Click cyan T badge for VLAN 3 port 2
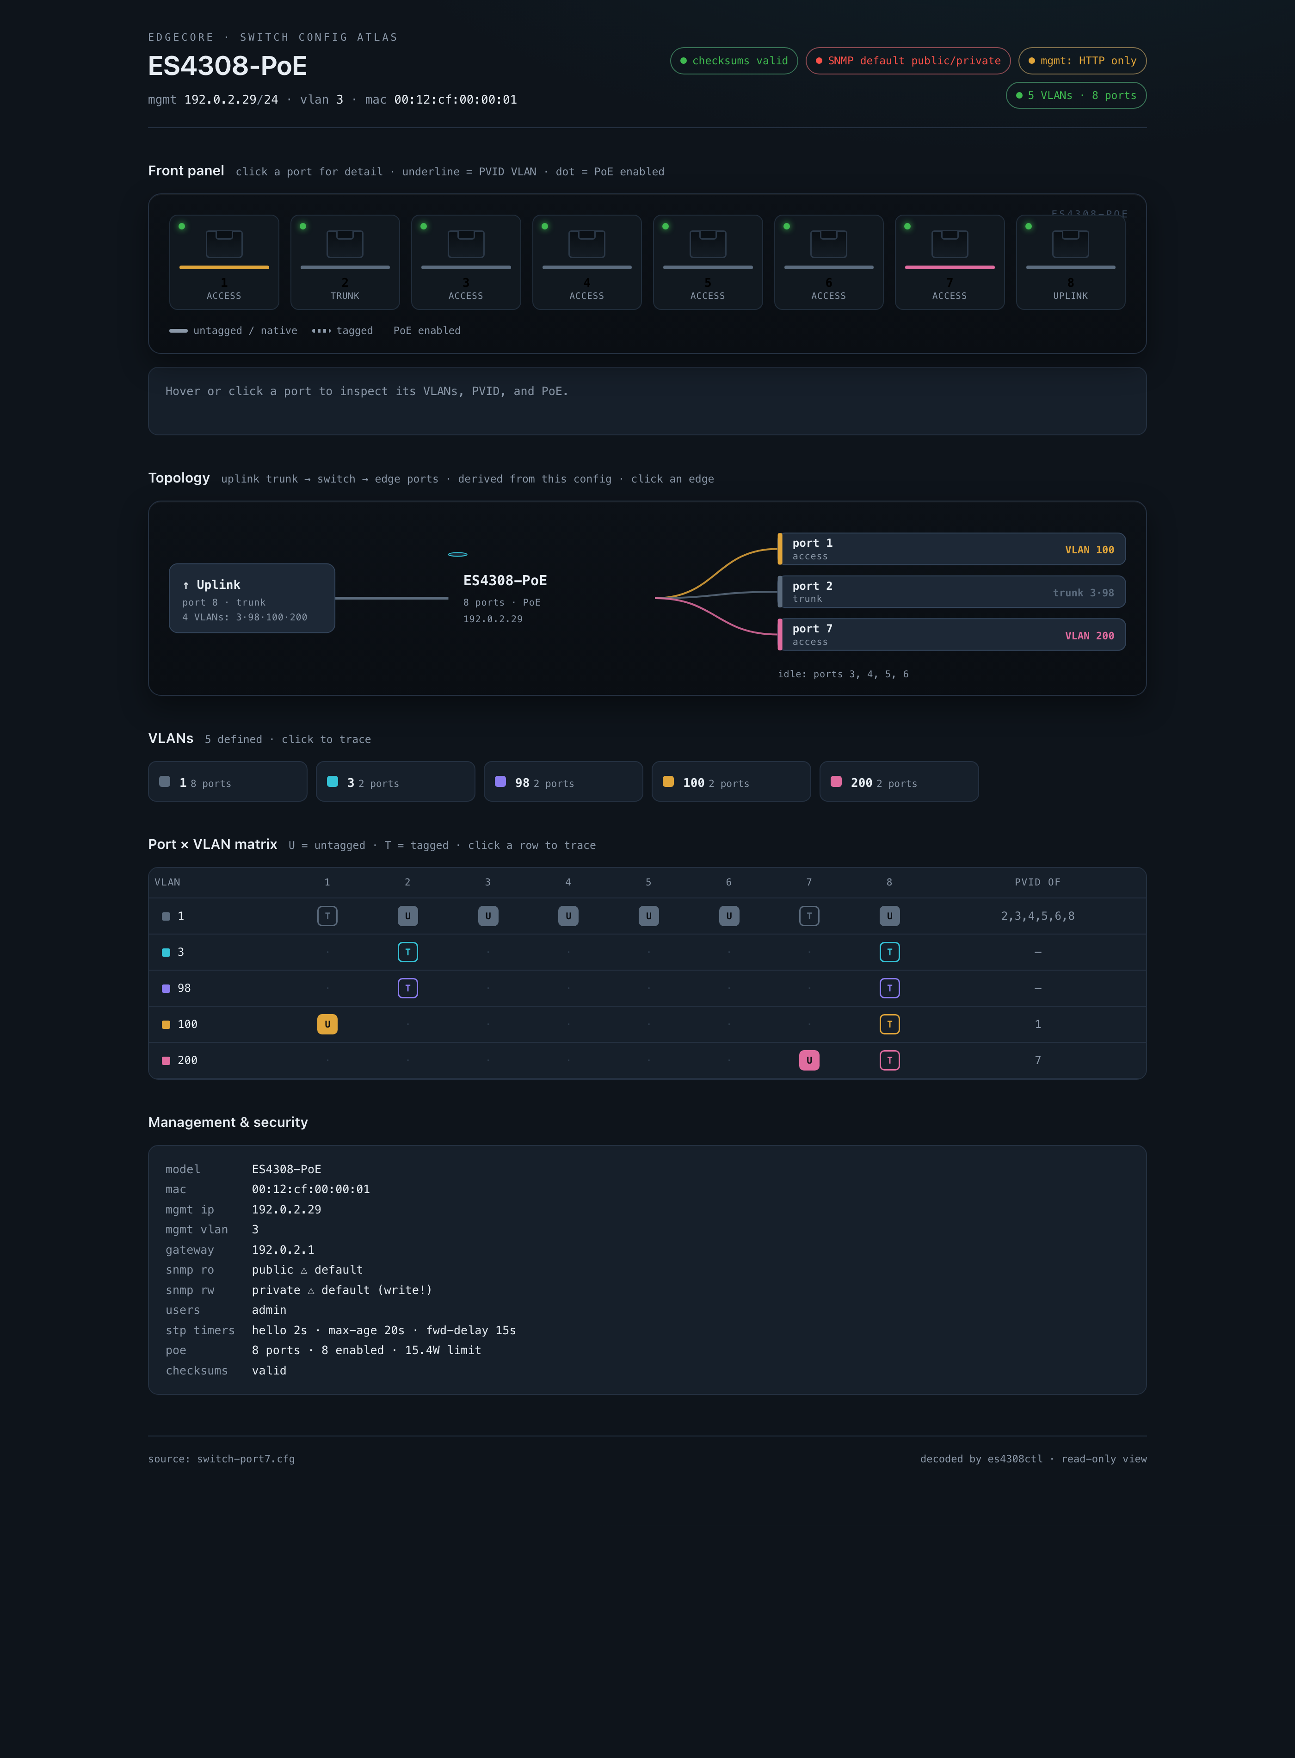The height and width of the screenshot is (1758, 1295). [407, 952]
